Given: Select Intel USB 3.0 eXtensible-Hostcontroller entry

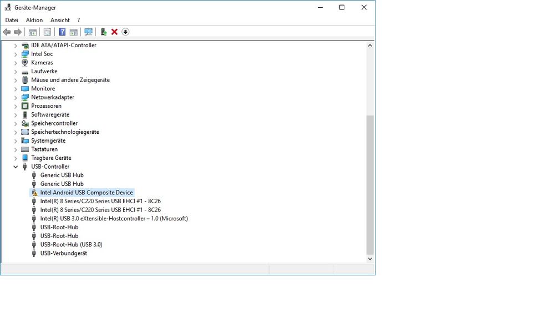Looking at the screenshot, I should click(114, 219).
